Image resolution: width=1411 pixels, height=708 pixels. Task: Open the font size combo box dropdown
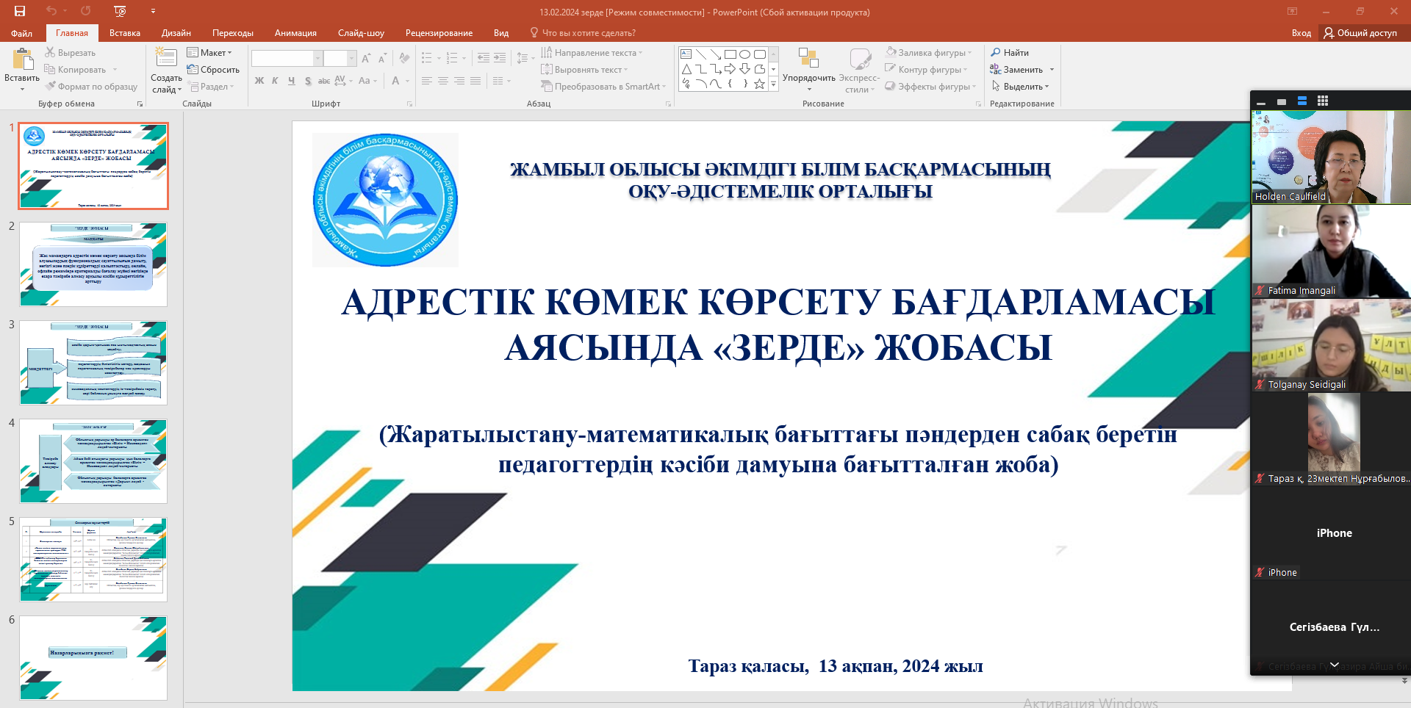point(351,58)
